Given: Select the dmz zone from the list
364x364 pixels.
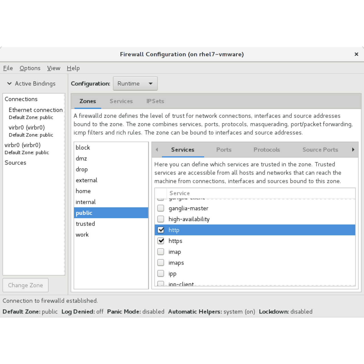Looking at the screenshot, I should pos(81,158).
